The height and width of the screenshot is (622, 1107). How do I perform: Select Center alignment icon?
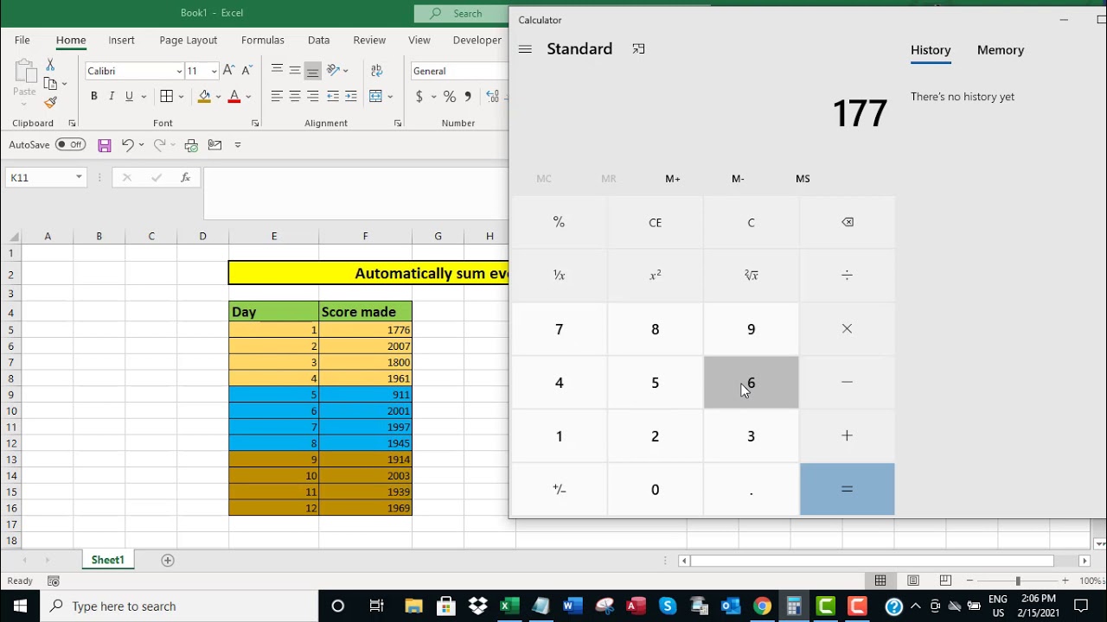(x=295, y=96)
